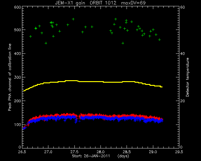Image resolution: width=201 pixels, height=161 pixels.
Task: Click the last green cross near 29.1 days
Action: [x=160, y=40]
